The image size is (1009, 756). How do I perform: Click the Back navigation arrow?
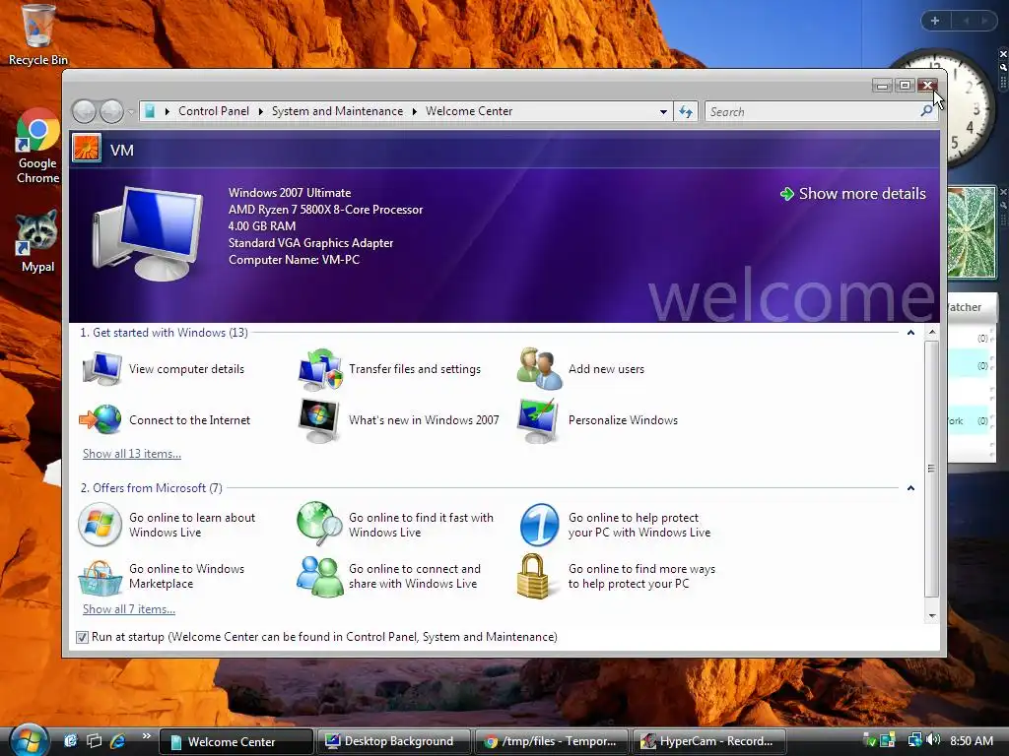[x=84, y=111]
